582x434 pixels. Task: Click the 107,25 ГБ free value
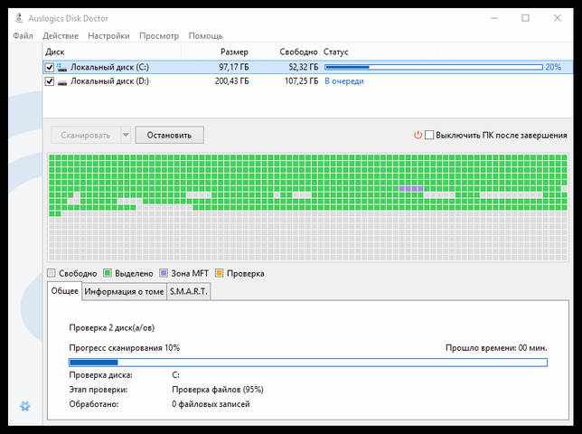pyautogui.click(x=302, y=81)
